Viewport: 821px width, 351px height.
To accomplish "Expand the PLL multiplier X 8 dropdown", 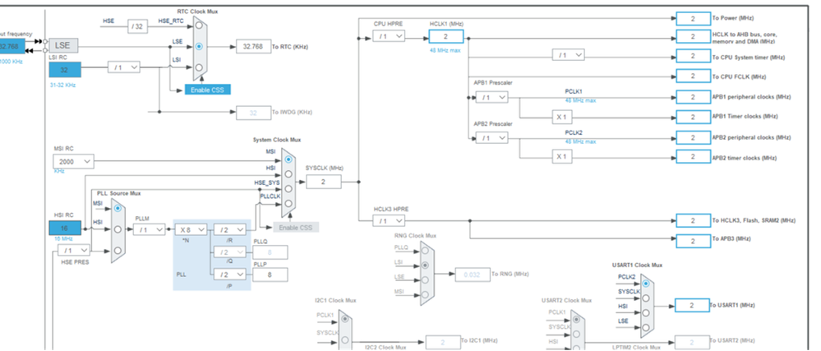I will point(191,229).
